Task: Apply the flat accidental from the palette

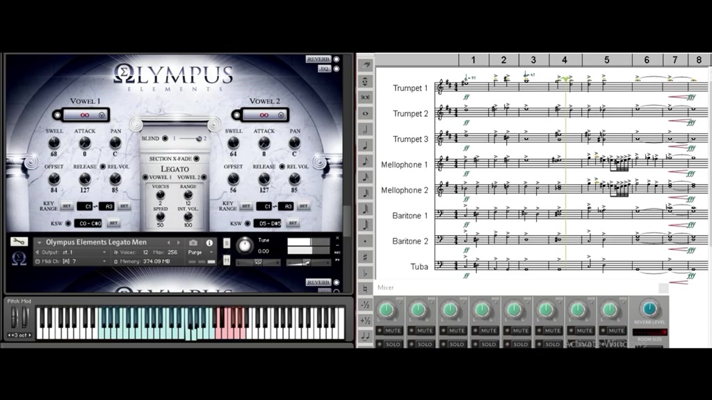Action: click(366, 273)
